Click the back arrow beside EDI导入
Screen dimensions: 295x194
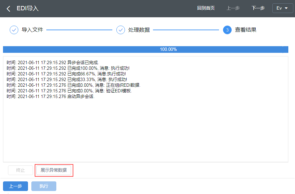9,9
